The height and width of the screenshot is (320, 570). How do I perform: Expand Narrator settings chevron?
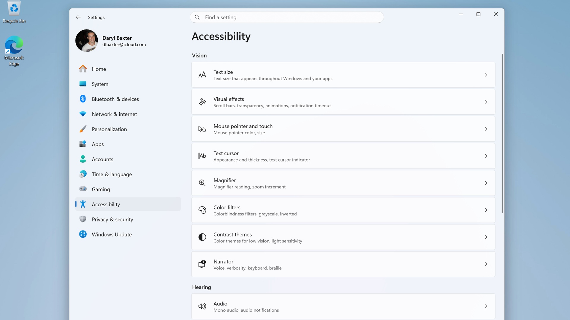(x=486, y=264)
